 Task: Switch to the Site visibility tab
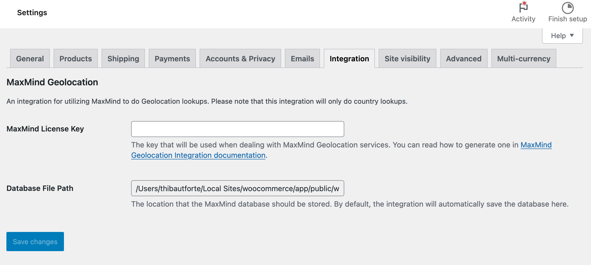pos(407,58)
